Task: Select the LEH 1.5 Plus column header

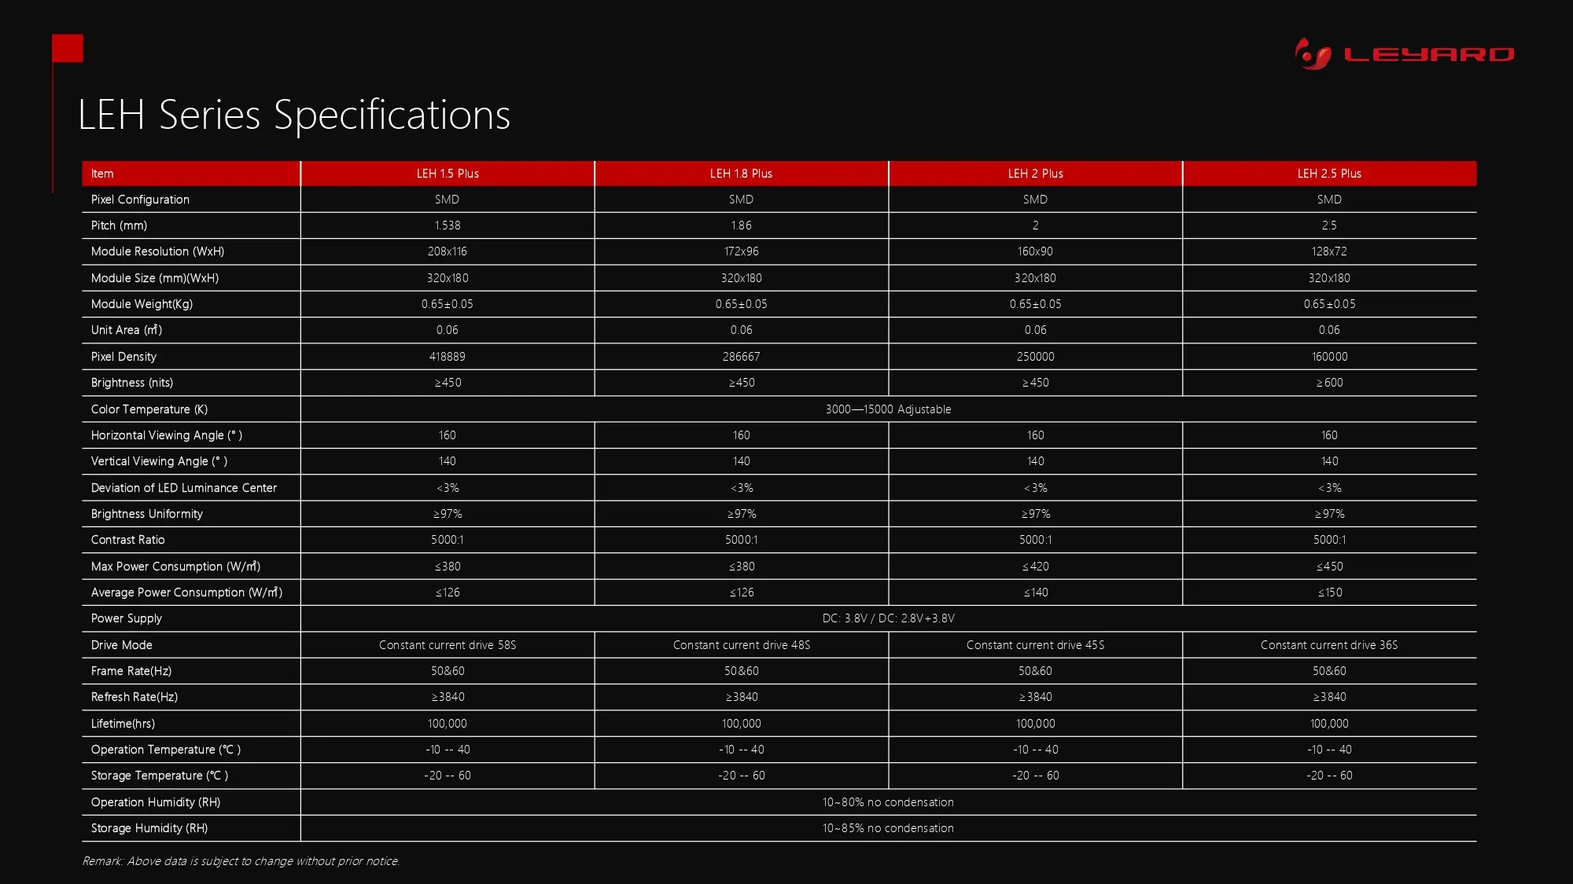Action: 448,174
